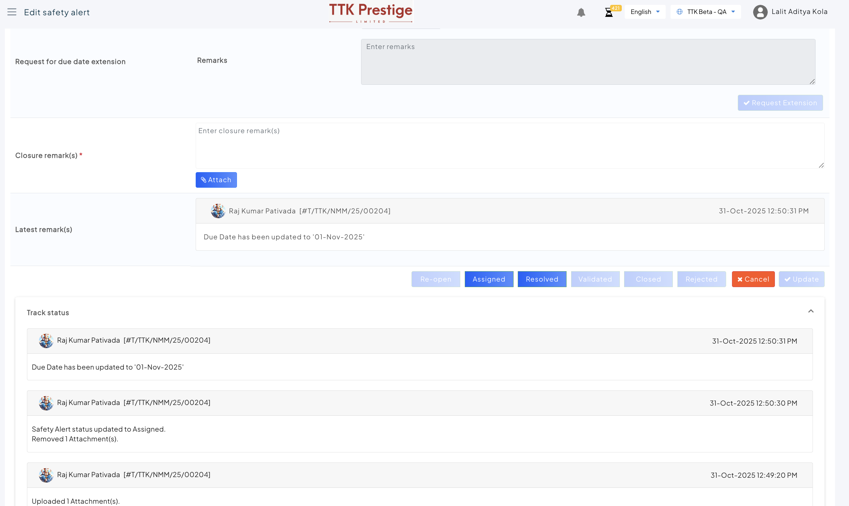Click Raj Kumar avatar in Latest remarks
The image size is (849, 506).
tap(218, 211)
